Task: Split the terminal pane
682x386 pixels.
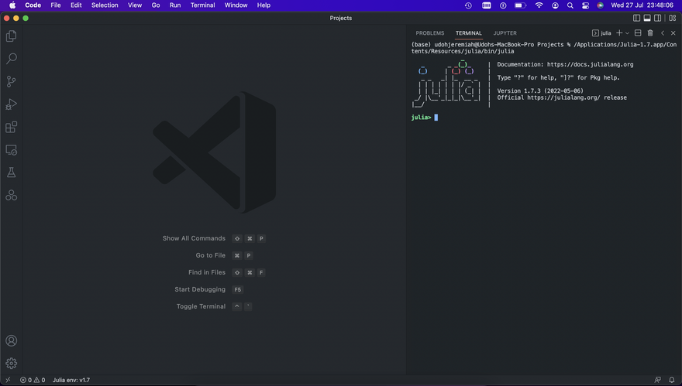Action: (x=638, y=33)
